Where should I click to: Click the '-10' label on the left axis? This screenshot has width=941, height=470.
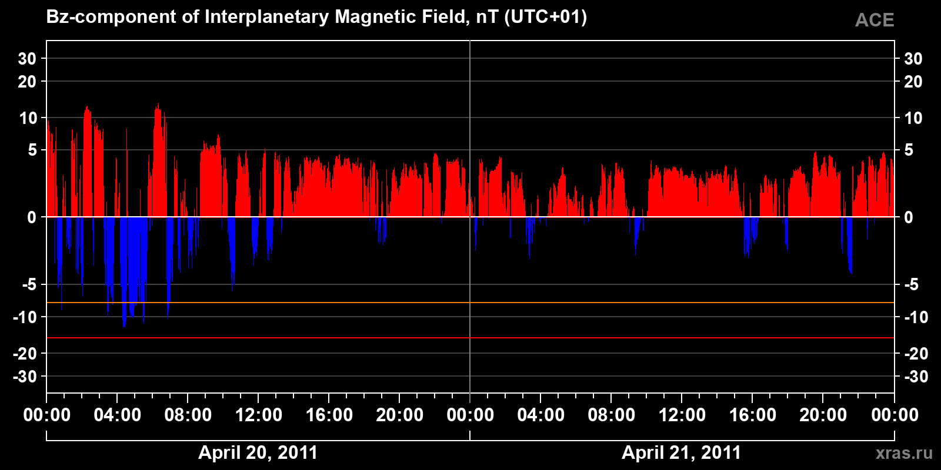point(25,317)
